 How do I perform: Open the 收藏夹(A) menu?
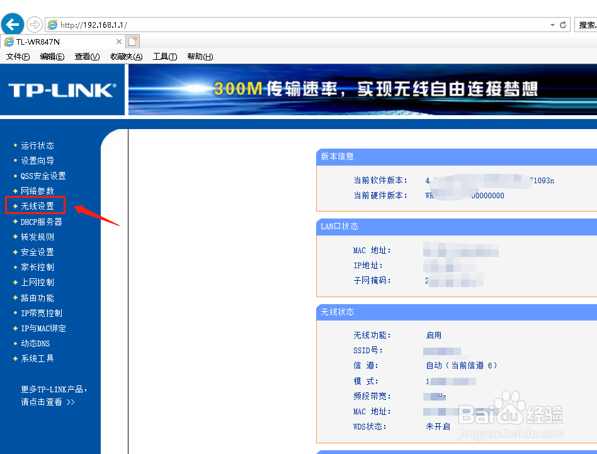click(x=126, y=57)
